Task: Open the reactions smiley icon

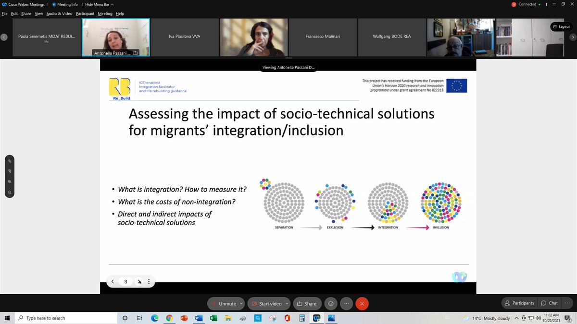Action: [331, 303]
